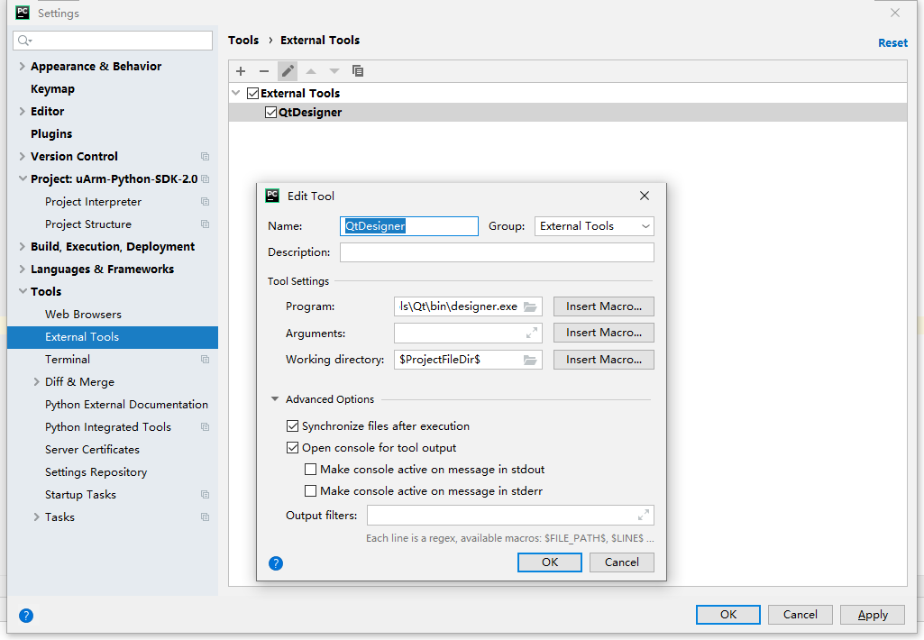Viewport: 924px width, 640px height.
Task: Click project-level icon next to Terminal
Action: [205, 359]
